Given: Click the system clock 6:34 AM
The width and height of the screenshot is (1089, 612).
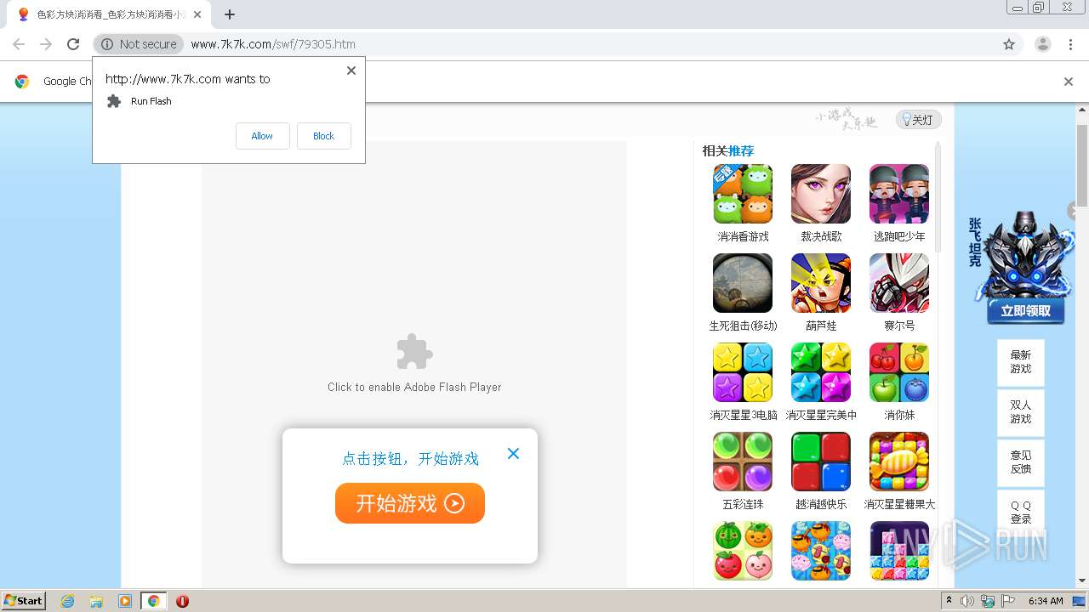Looking at the screenshot, I should (x=1046, y=601).
